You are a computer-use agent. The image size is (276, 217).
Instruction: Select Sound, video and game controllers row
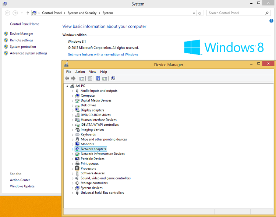(x=106, y=178)
